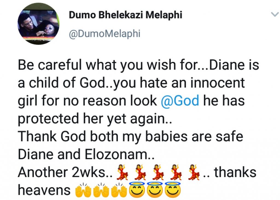Click the fourth dancing woman emoji
This screenshot has height=200, width=280.
pos(176,172)
